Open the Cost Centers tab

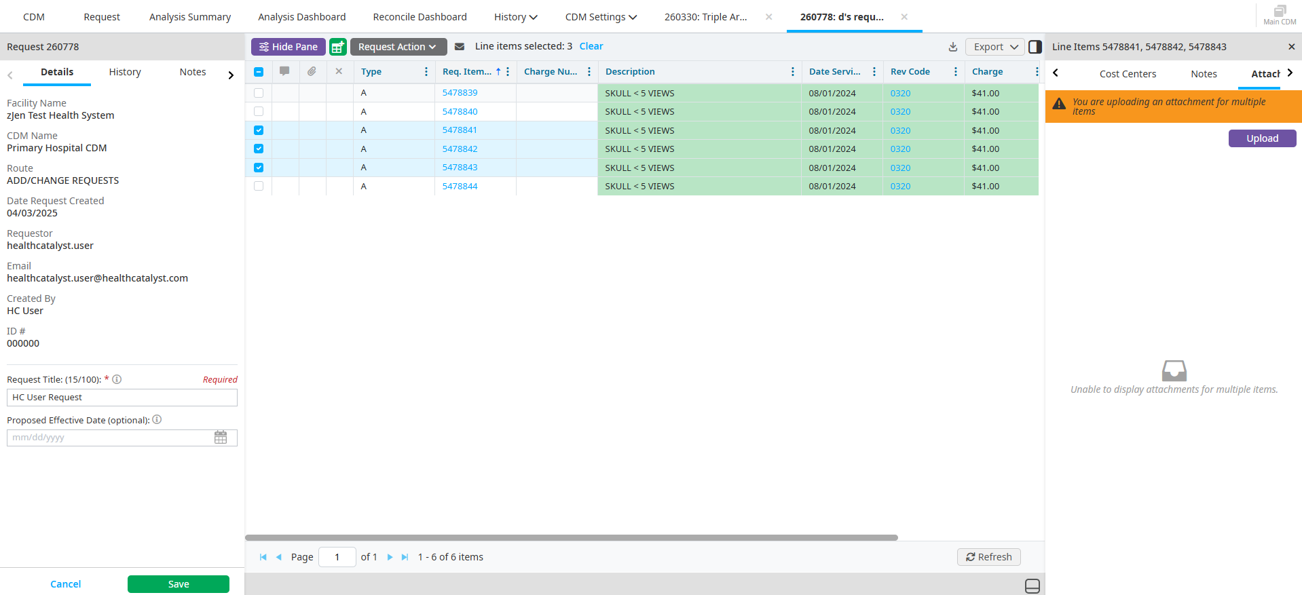pos(1128,74)
